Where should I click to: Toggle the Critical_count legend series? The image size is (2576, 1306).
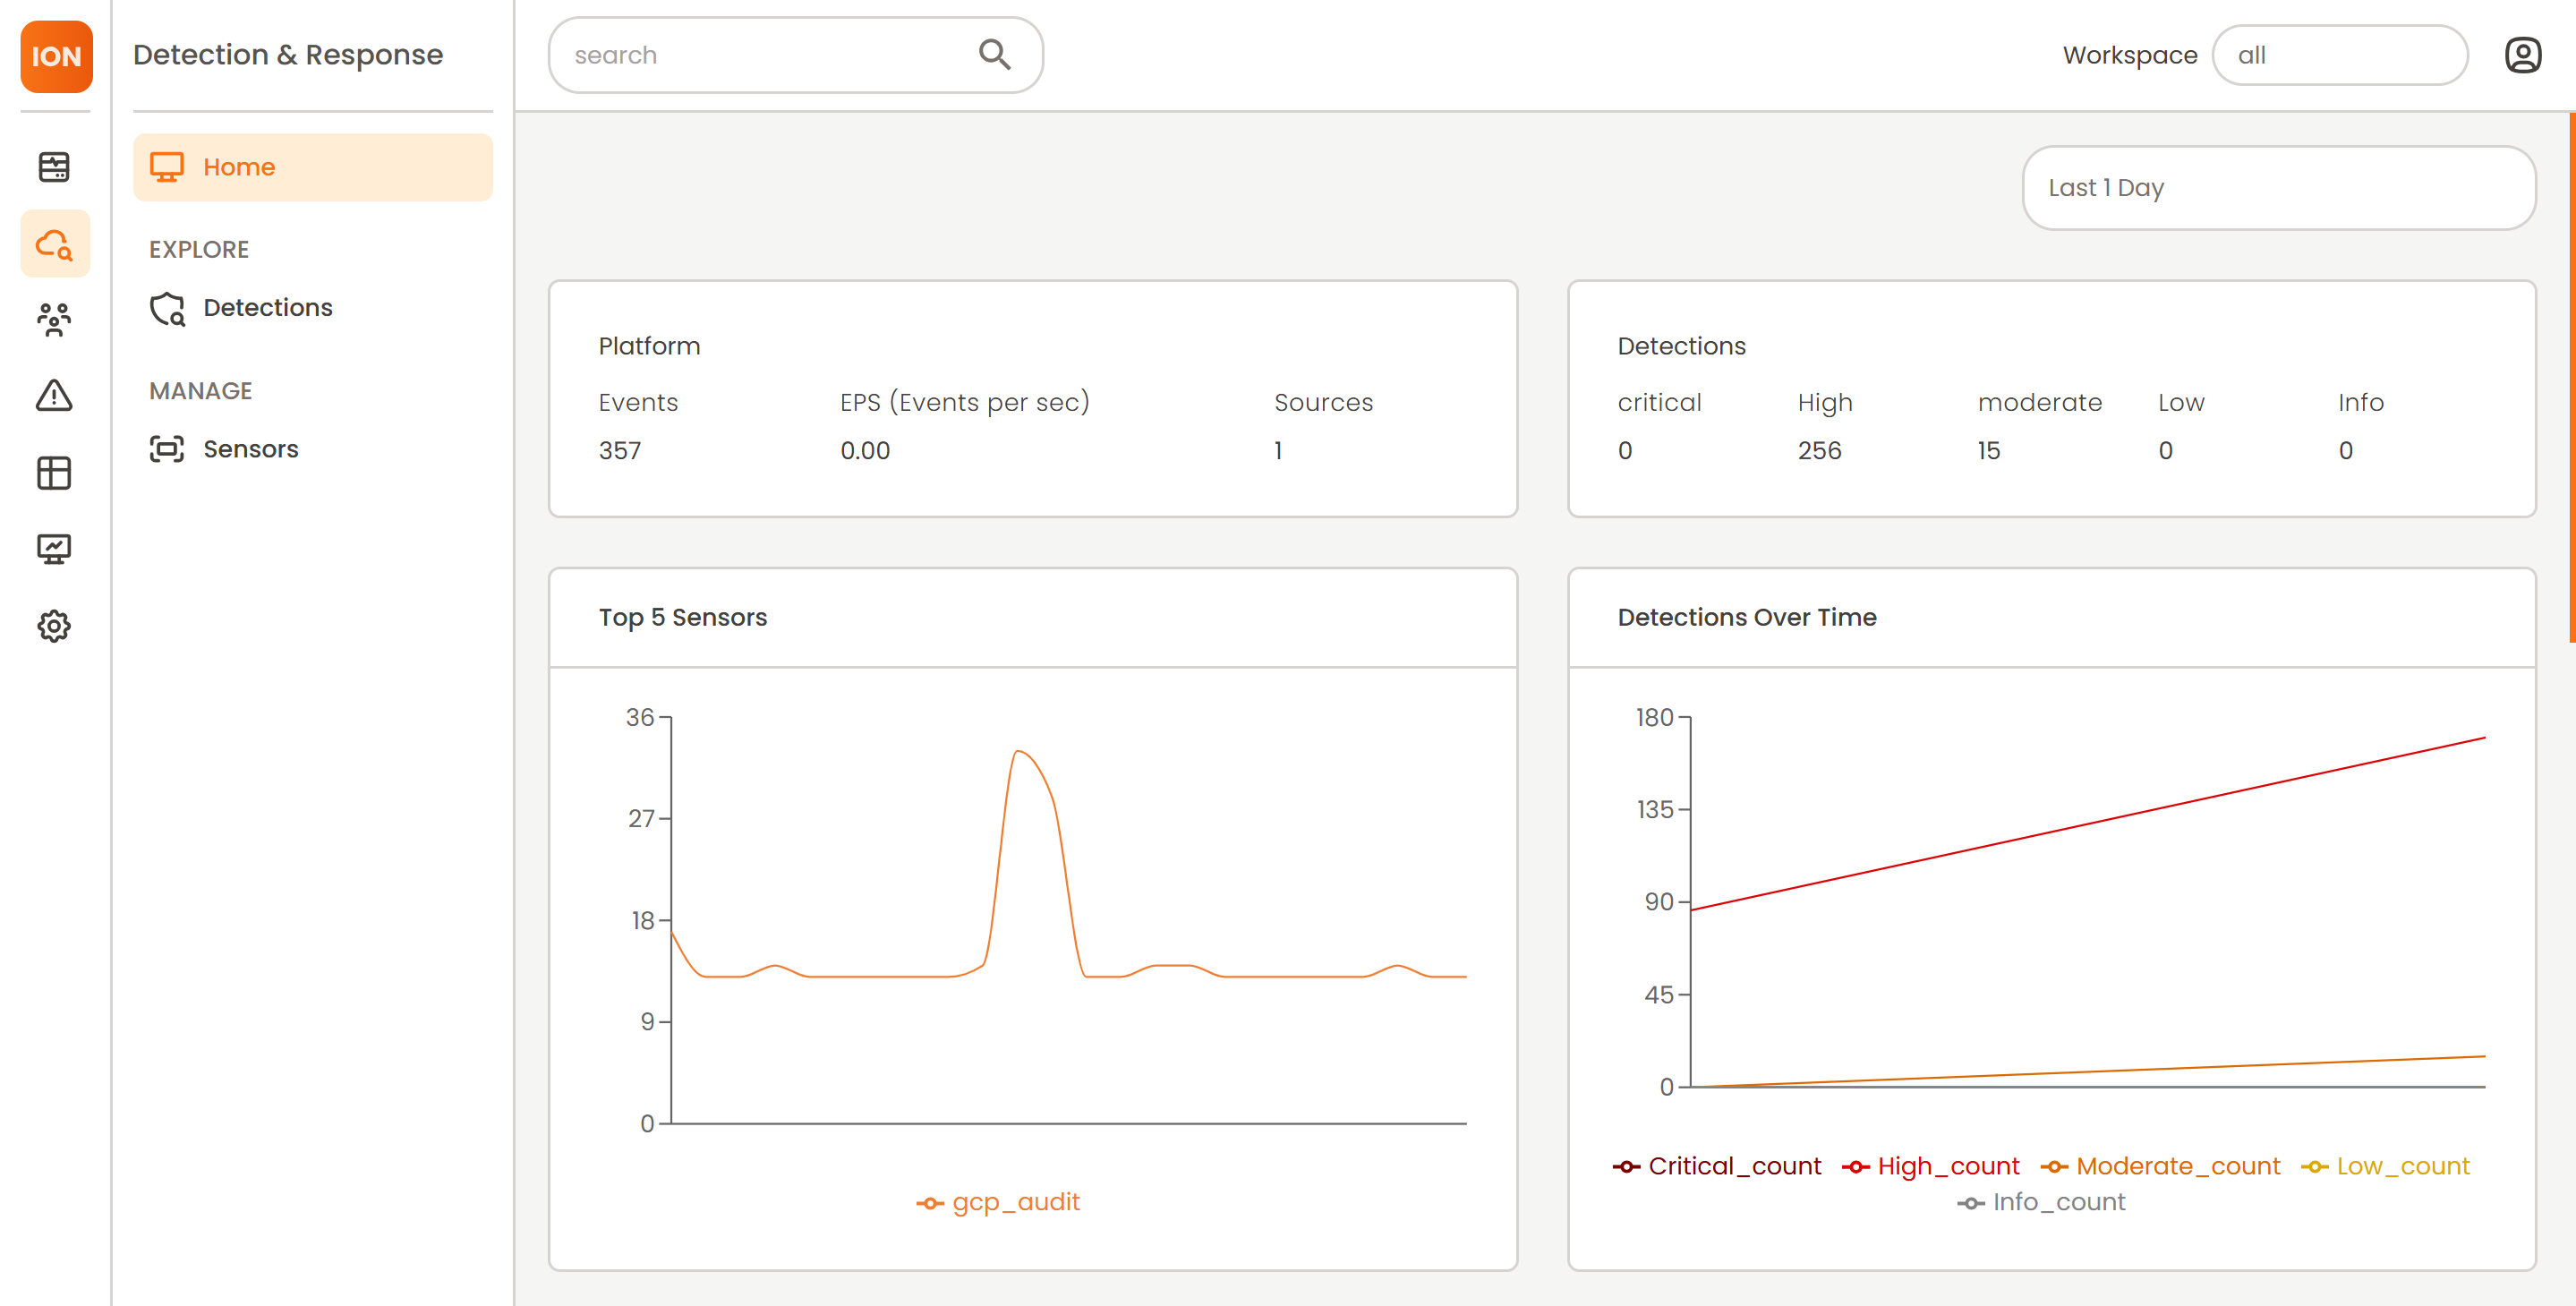[1717, 1166]
